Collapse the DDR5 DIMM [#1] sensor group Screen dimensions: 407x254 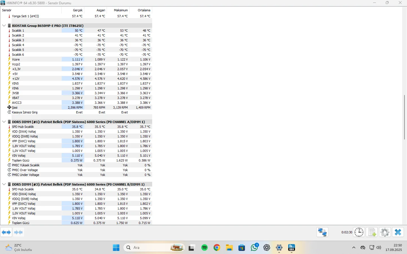4,122
